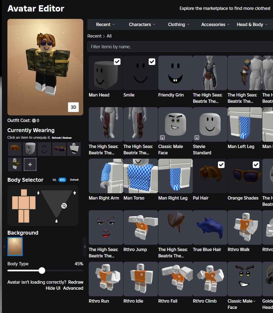Click the Outfit Cost: 0 text
The image size is (273, 313).
pyautogui.click(x=23, y=120)
